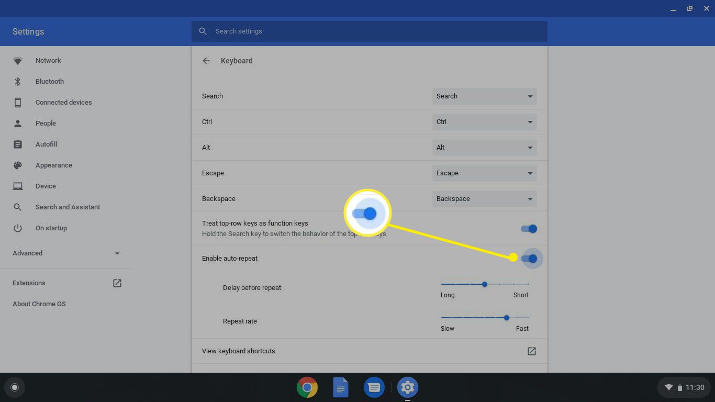Open the Search key dropdown
The image size is (715, 402).
click(x=484, y=96)
